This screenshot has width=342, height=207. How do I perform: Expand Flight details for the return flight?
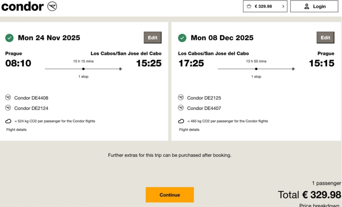pyautogui.click(x=189, y=130)
